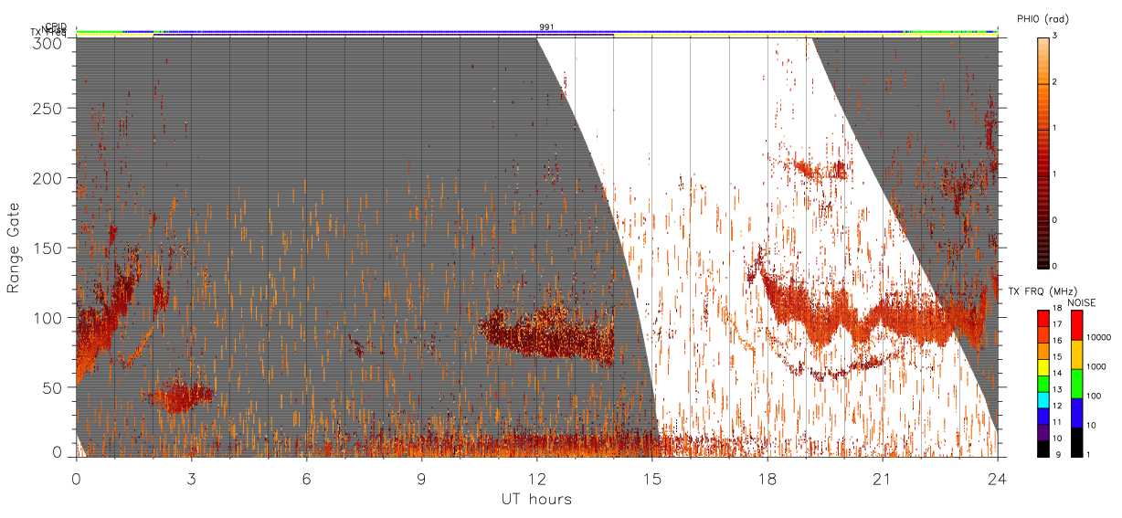Click the '11' TX FRQ legend label
Image resolution: width=1122 pixels, height=518 pixels.
click(x=1057, y=422)
